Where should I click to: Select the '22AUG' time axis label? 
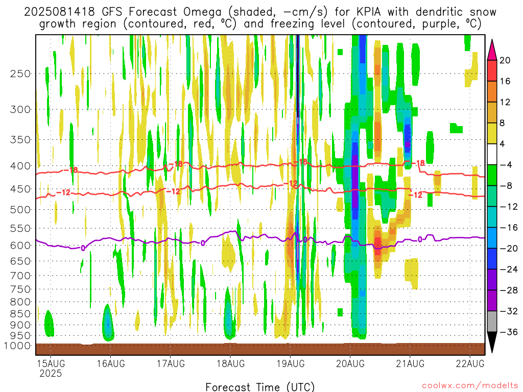470,363
